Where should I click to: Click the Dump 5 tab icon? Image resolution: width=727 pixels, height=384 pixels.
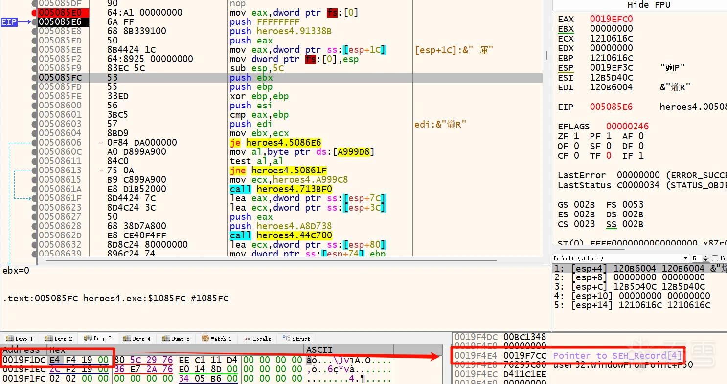coord(166,339)
